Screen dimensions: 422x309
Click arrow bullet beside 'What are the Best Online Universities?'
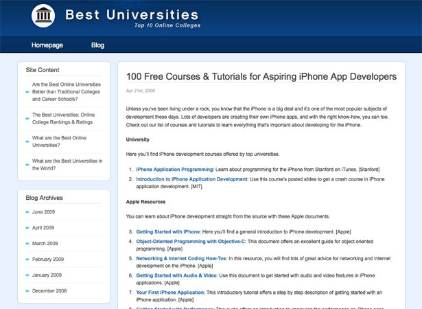(x=27, y=141)
